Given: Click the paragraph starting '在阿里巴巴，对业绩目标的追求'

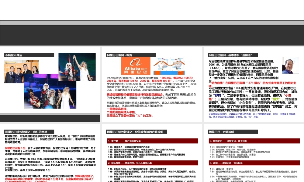Looking at the screenshot, I should [50, 139].
